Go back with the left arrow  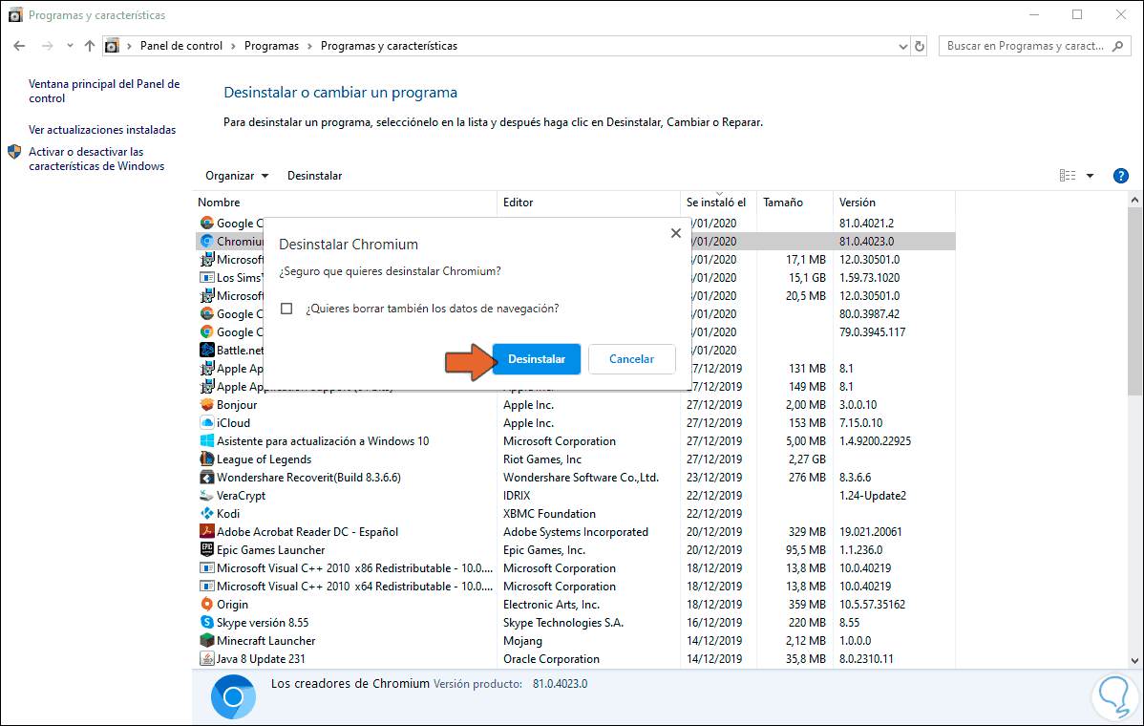click(19, 46)
